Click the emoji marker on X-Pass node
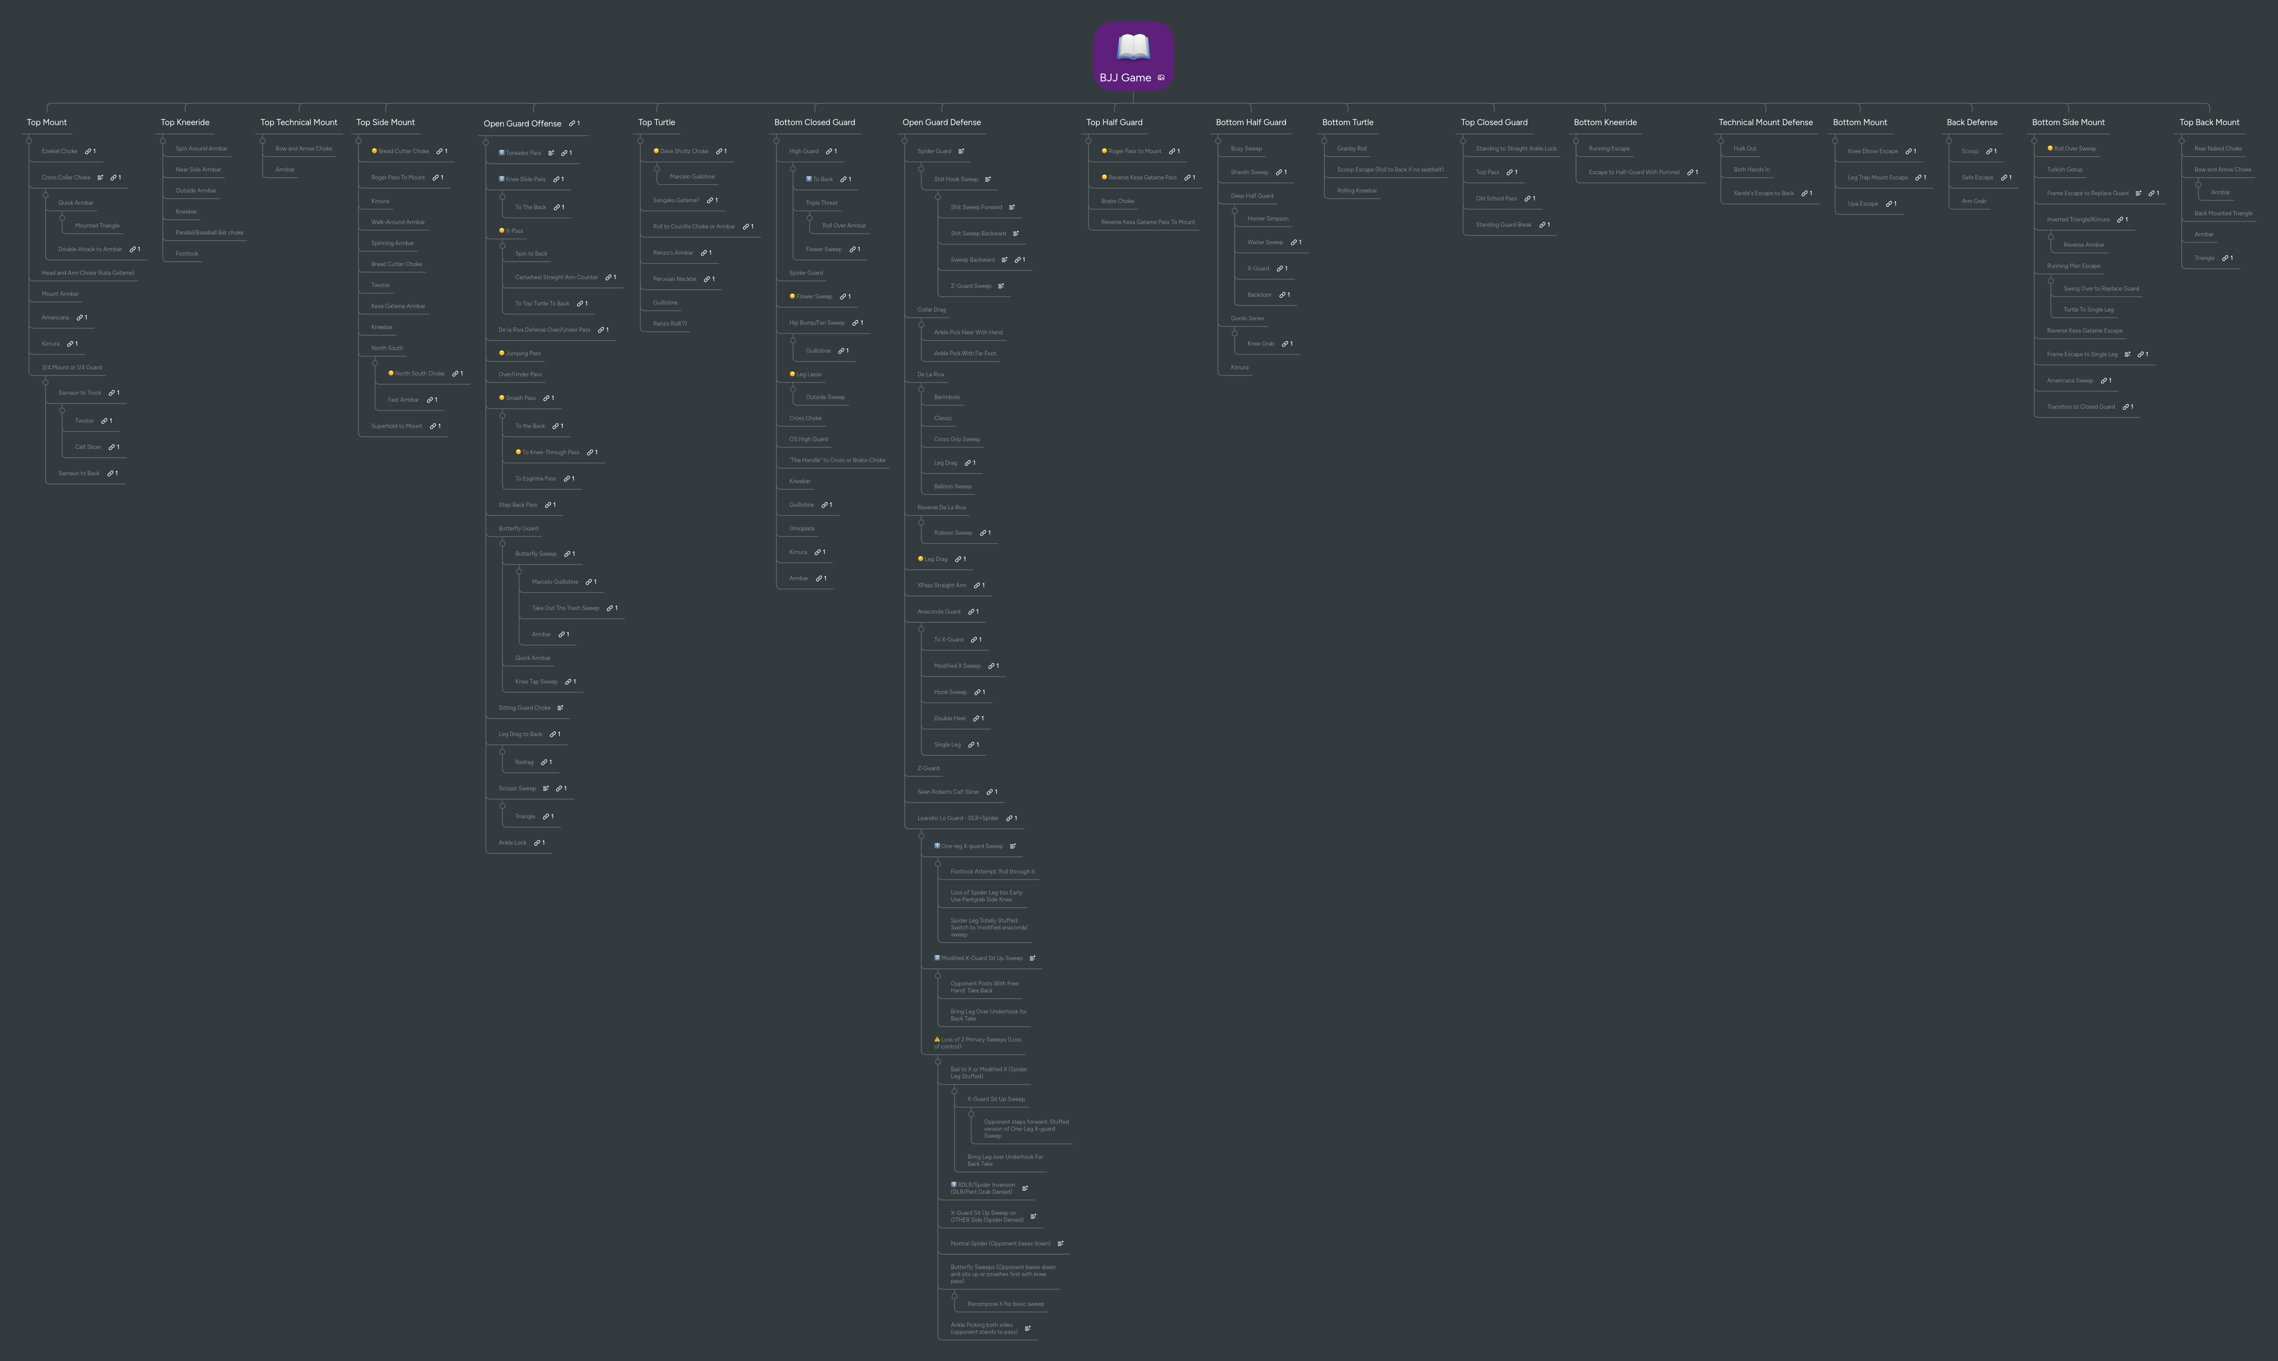 click(x=502, y=231)
